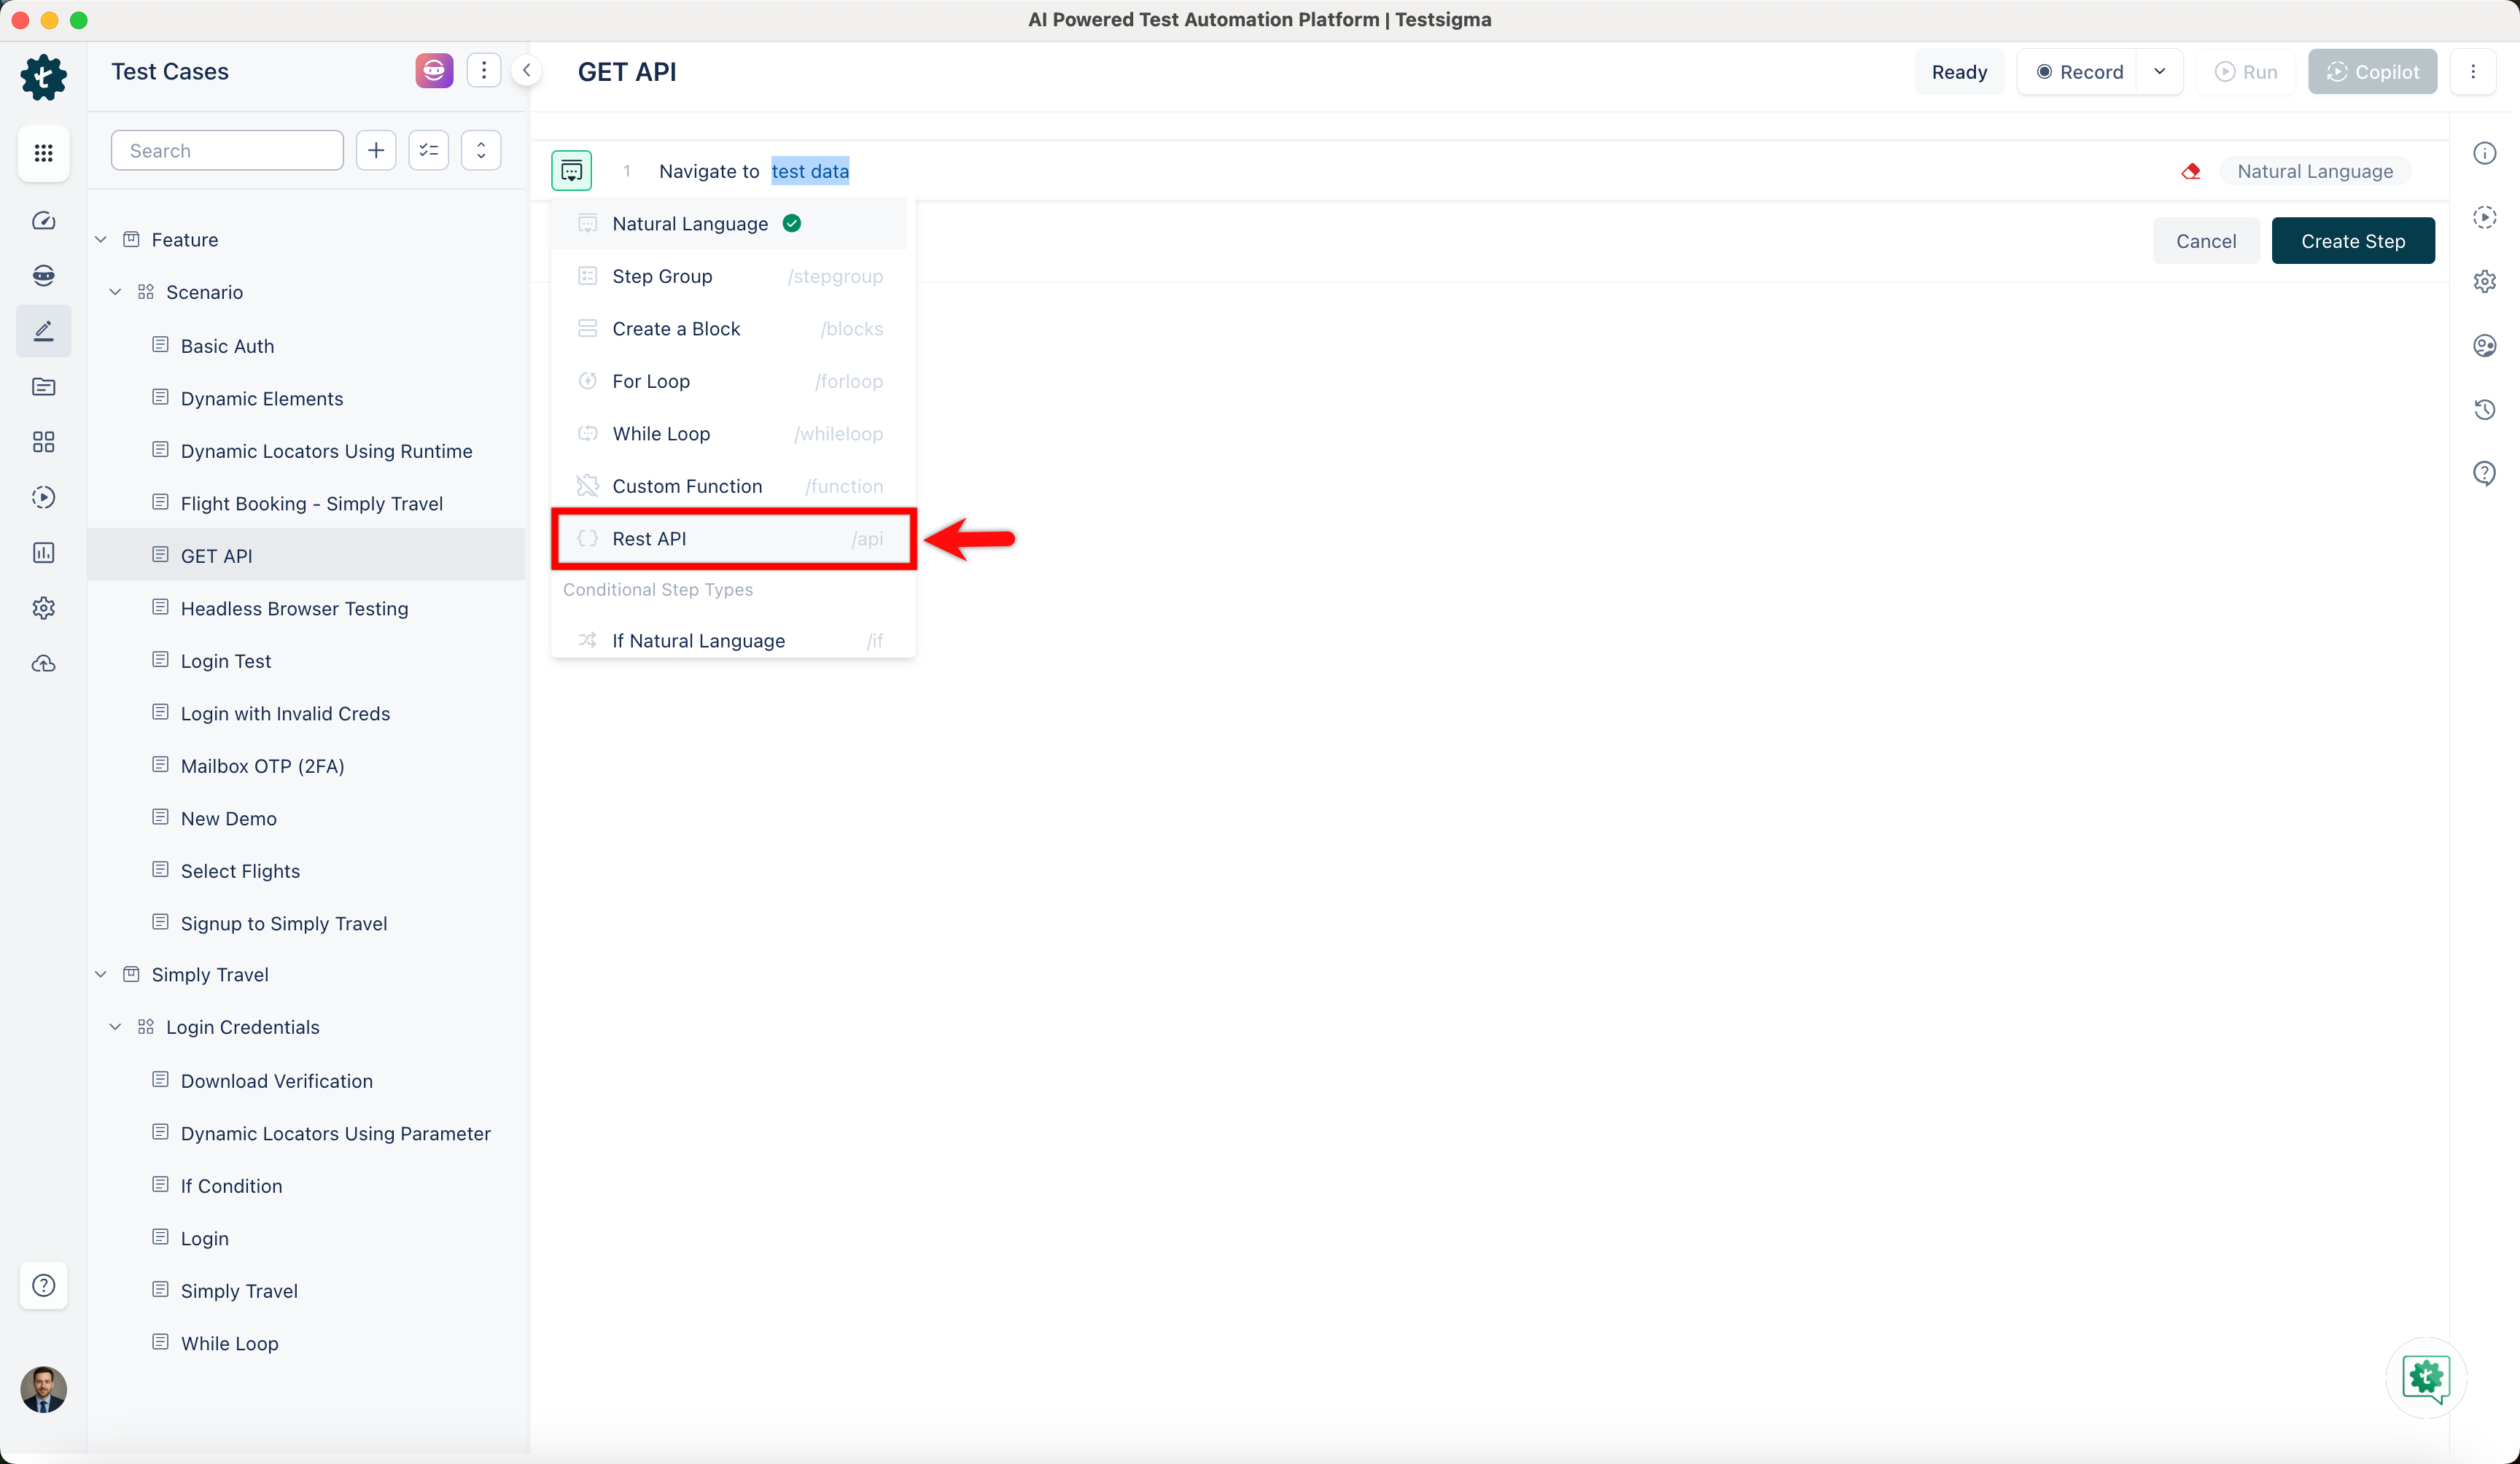Open the face icon in right panel
Image resolution: width=2520 pixels, height=1464 pixels.
pos(2484,345)
